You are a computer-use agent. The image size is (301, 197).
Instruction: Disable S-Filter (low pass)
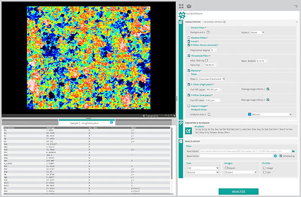[x=189, y=95]
